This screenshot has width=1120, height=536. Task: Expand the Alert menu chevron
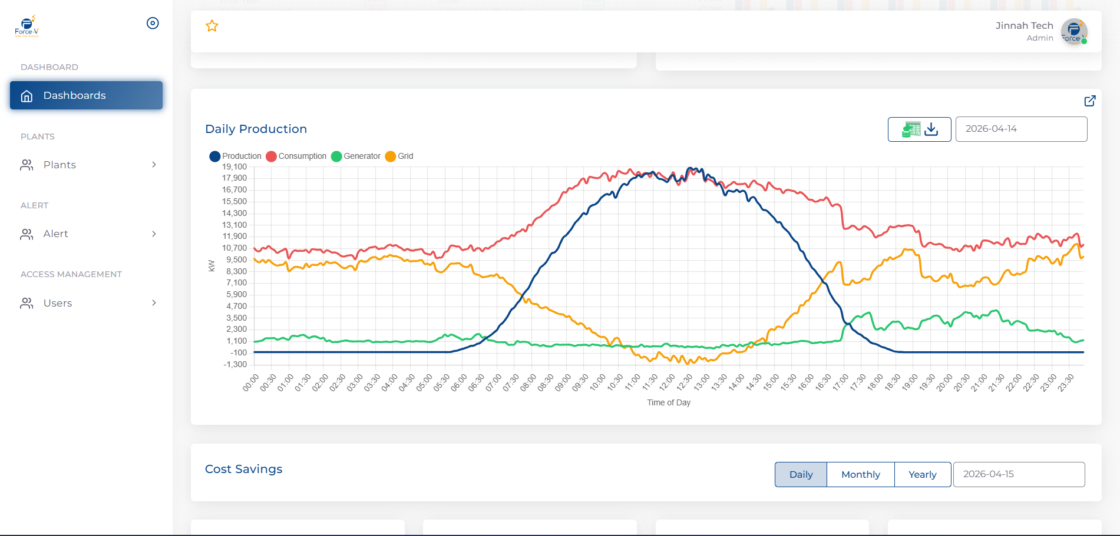(x=154, y=234)
